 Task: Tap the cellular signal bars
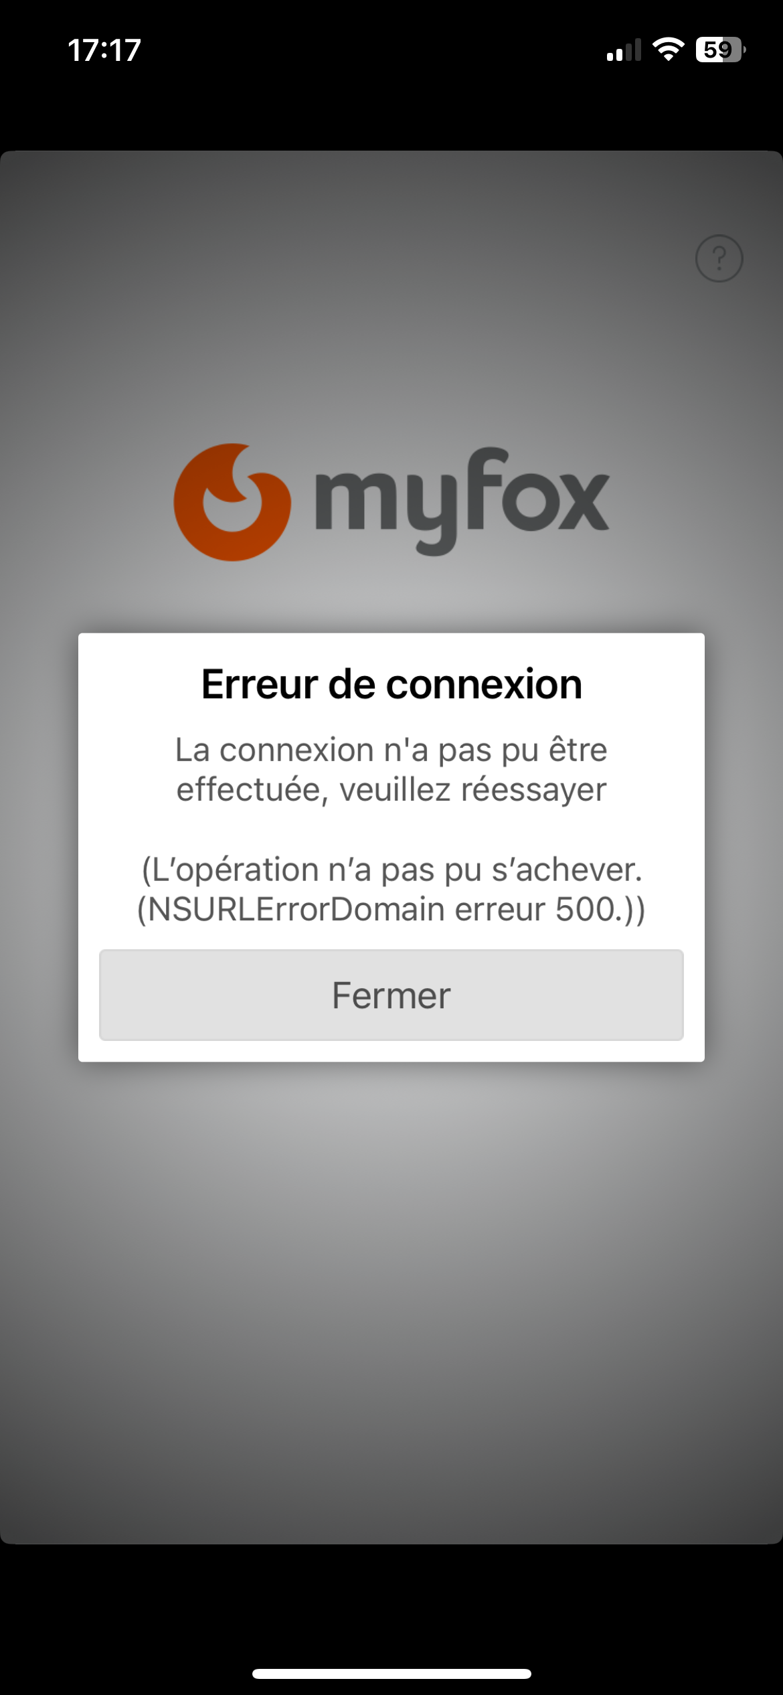(x=624, y=50)
